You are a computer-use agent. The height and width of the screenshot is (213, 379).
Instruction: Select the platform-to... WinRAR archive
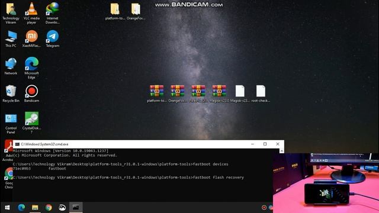[156, 93]
